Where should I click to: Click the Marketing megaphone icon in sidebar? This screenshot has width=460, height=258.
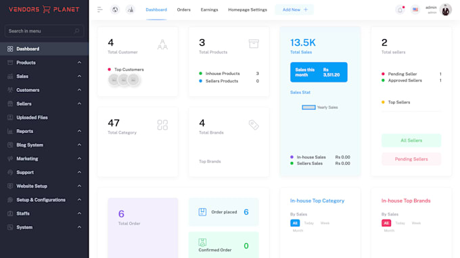[10, 159]
